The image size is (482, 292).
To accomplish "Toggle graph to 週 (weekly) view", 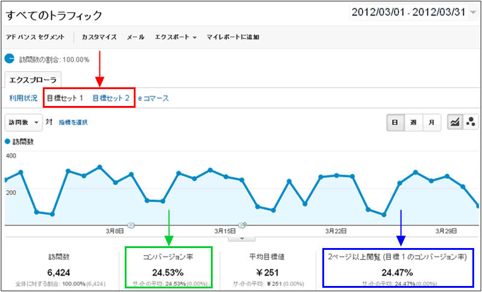I will (x=413, y=122).
